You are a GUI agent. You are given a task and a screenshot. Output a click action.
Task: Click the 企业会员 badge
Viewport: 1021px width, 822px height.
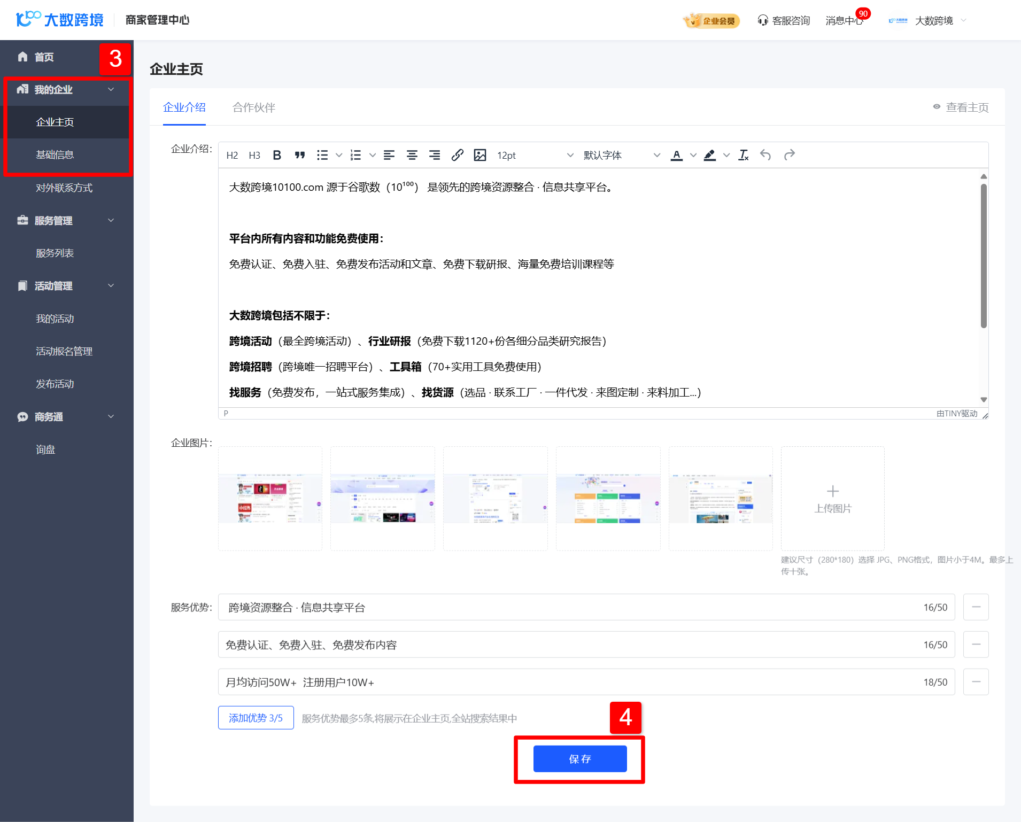coord(711,21)
